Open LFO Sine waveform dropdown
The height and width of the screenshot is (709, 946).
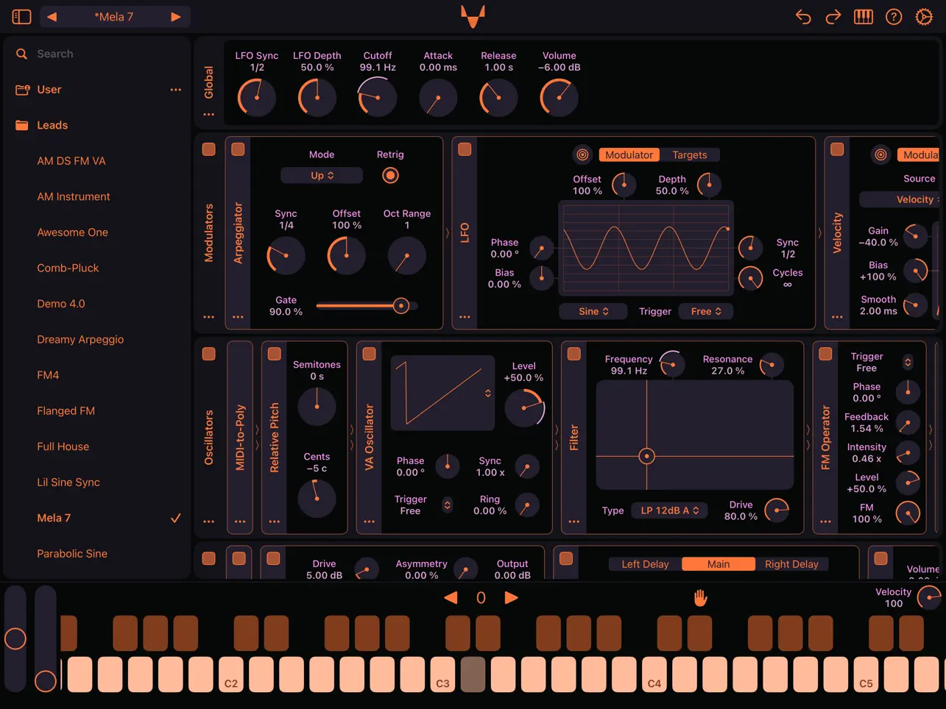pyautogui.click(x=593, y=311)
